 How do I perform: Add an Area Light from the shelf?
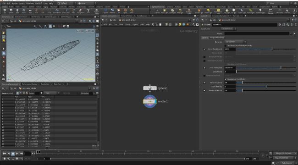tap(180, 11)
